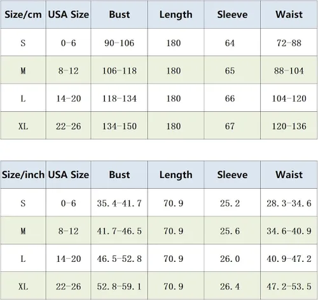
Task: Click the cm Bust cell 90-106
Action: pos(120,43)
